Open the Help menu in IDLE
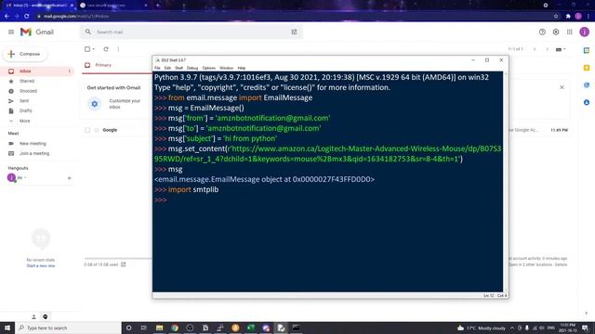This screenshot has height=334, width=595. [x=242, y=68]
